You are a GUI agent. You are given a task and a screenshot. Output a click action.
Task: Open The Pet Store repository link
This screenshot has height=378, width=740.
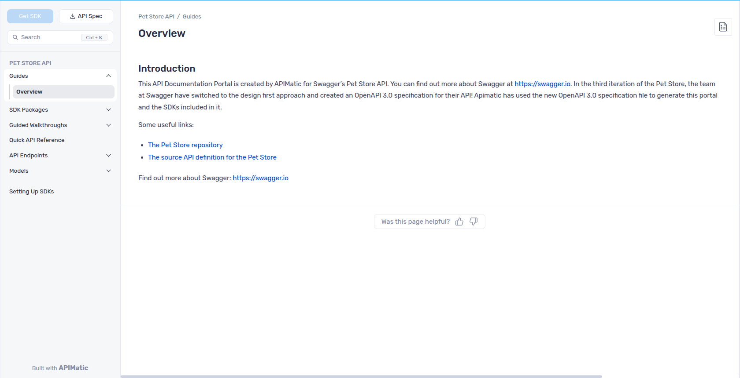point(185,145)
